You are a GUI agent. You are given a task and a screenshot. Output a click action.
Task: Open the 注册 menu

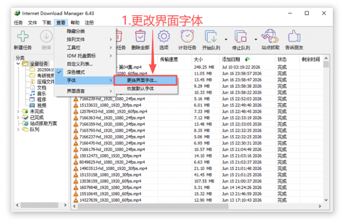[89, 23]
